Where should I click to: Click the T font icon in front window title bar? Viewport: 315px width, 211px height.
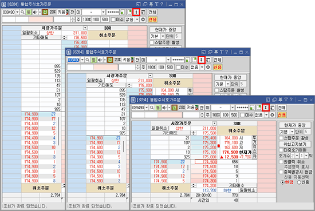pos(286,99)
